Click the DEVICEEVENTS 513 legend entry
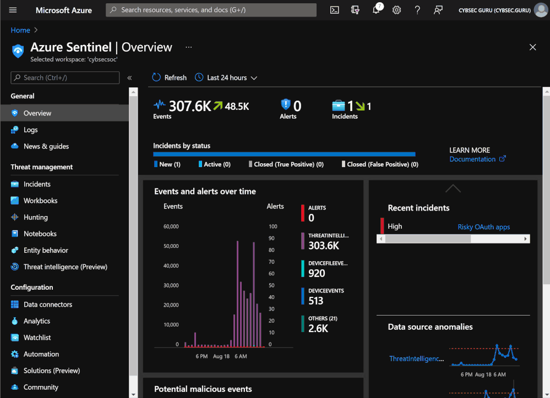This screenshot has height=398, width=550. click(323, 297)
